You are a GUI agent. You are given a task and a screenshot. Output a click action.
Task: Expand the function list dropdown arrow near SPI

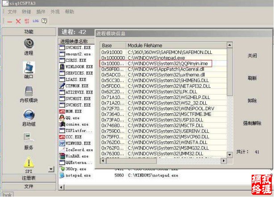pos(51,169)
